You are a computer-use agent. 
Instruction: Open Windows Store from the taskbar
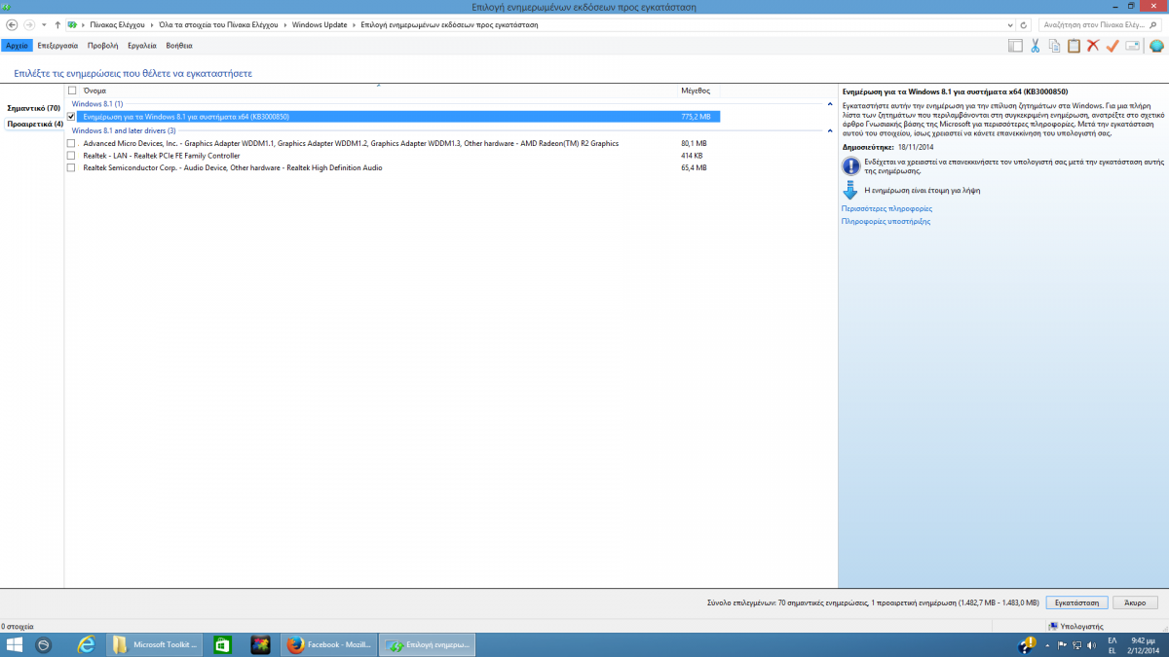(222, 644)
